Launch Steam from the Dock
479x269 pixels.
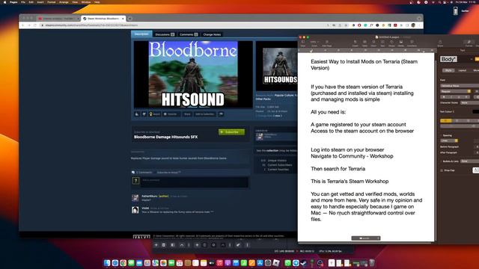click(x=302, y=263)
